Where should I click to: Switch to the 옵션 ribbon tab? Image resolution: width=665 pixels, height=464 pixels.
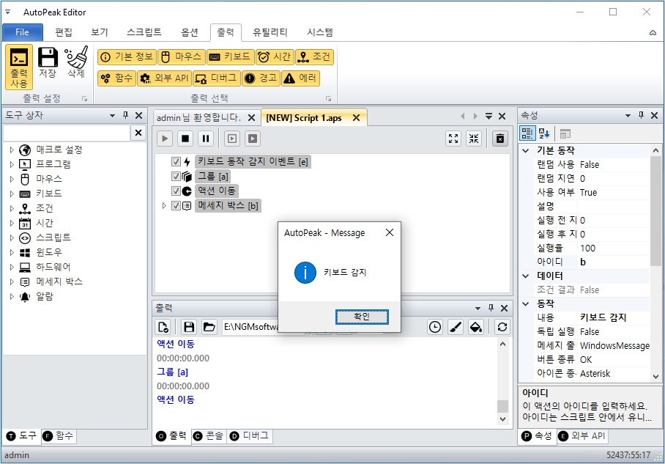(190, 32)
